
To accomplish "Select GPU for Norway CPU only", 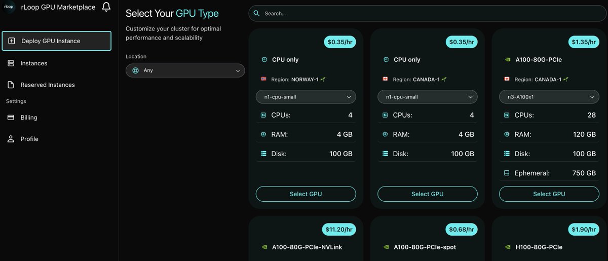I will pyautogui.click(x=306, y=194).
